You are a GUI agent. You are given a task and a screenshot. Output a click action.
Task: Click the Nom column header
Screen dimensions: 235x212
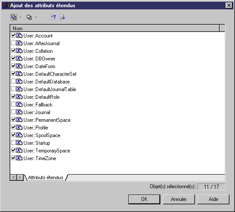(x=115, y=28)
